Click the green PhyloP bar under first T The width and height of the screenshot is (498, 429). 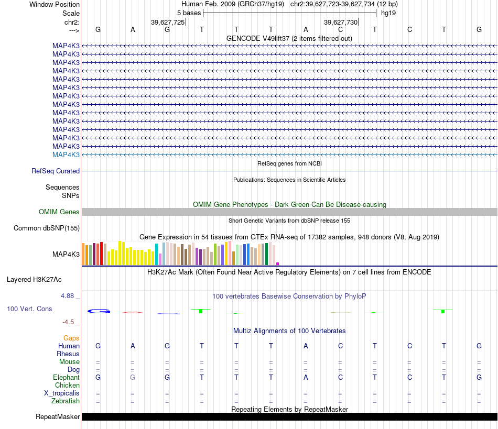[201, 311]
